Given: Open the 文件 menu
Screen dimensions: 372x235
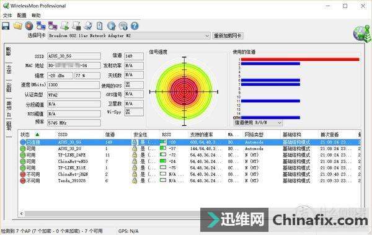Looking at the screenshot, I should 7,16.
